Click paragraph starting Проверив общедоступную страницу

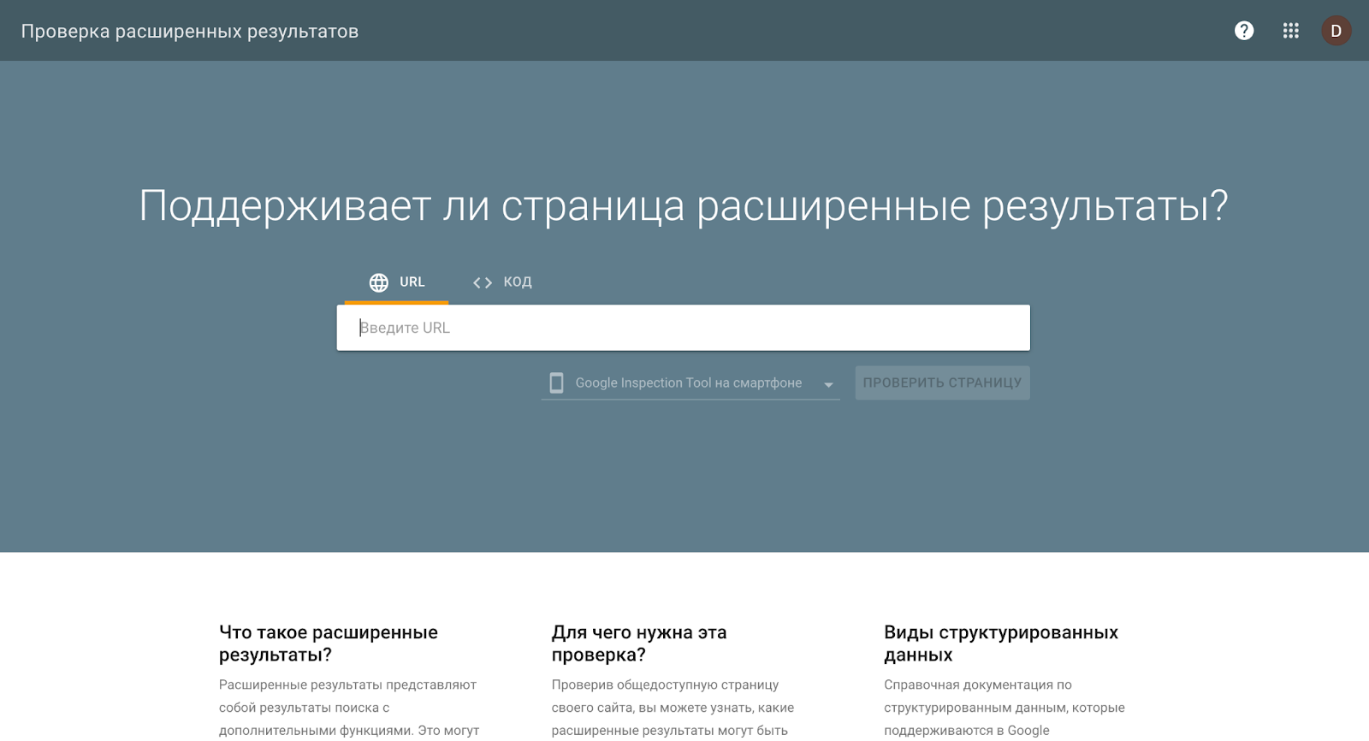[673, 708]
